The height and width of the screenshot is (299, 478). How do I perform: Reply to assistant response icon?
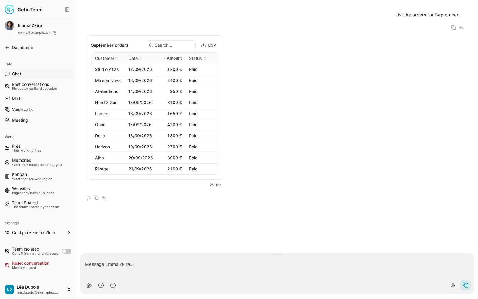click(x=104, y=198)
